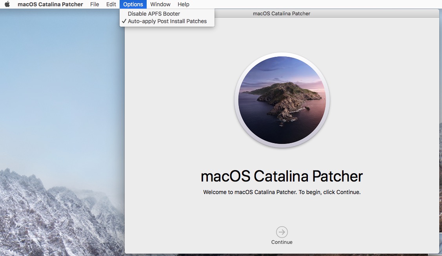
Task: Click the large macOS Catalina Patcher heading
Action: click(x=282, y=176)
